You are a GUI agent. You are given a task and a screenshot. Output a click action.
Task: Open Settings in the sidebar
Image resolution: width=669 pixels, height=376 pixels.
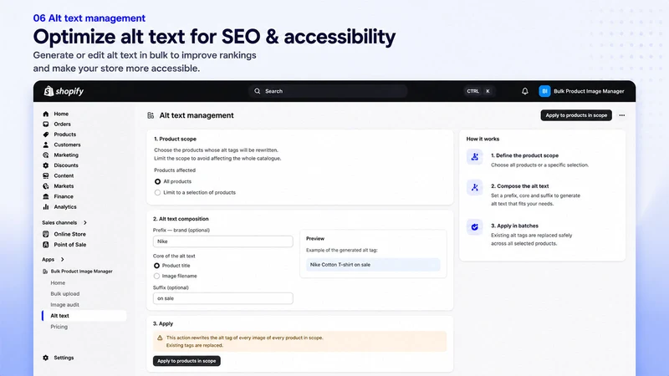point(64,358)
